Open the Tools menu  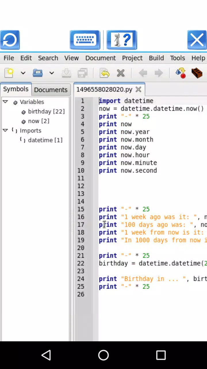coord(177,58)
